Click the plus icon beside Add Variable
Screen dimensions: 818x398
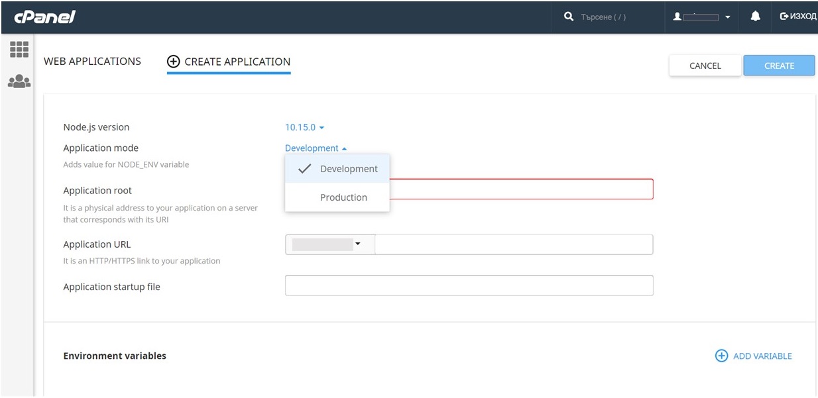click(721, 356)
